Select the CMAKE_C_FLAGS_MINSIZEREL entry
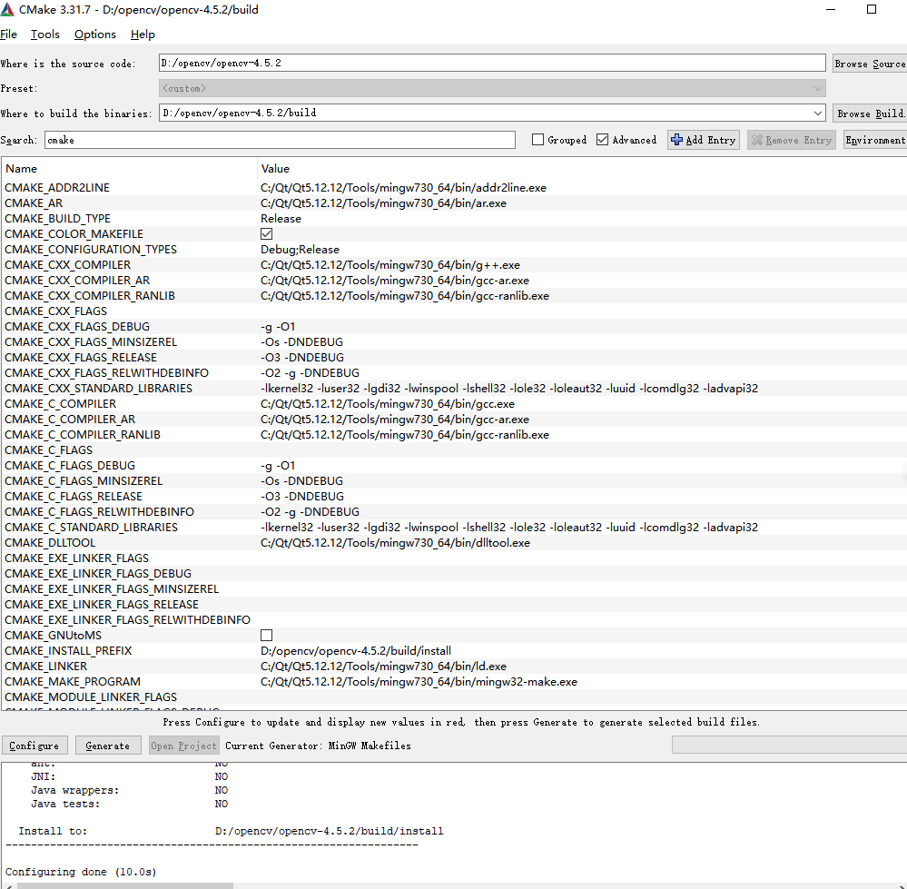The width and height of the screenshot is (907, 889). coord(84,481)
